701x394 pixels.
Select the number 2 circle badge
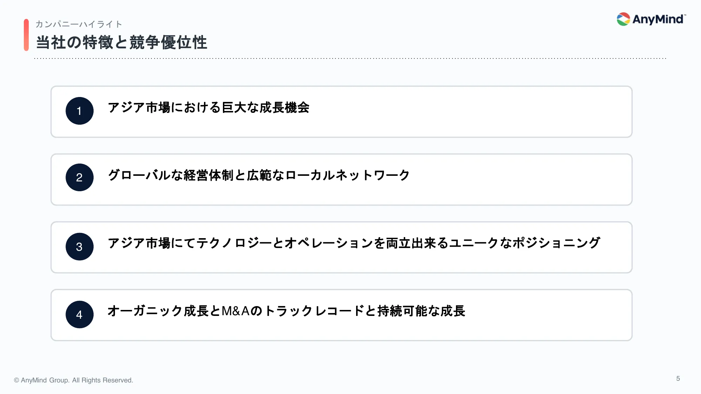pyautogui.click(x=80, y=177)
